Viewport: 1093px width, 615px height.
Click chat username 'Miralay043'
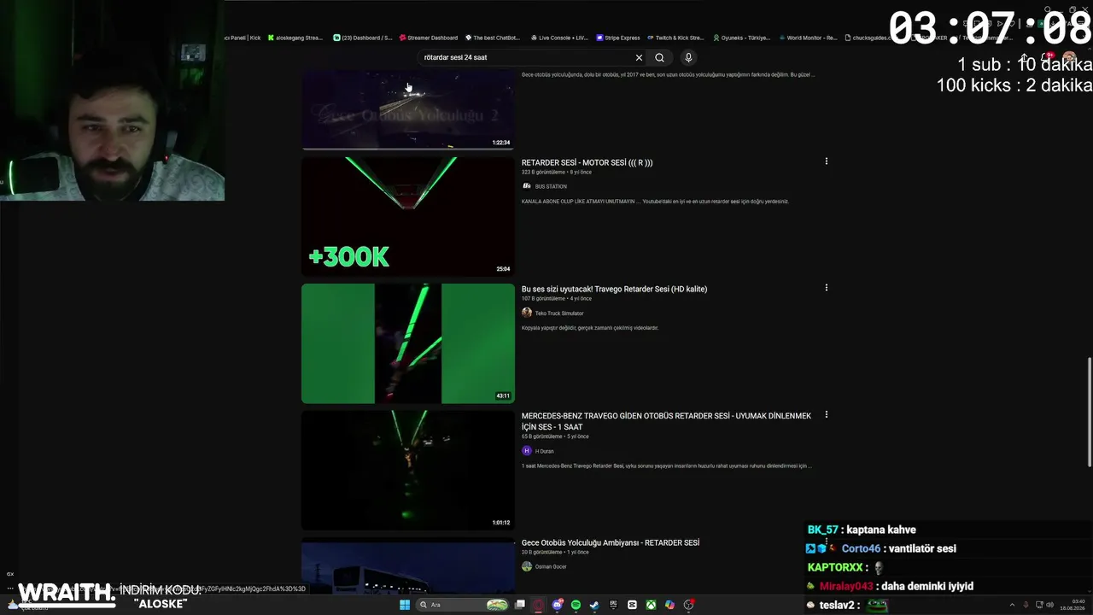click(846, 586)
